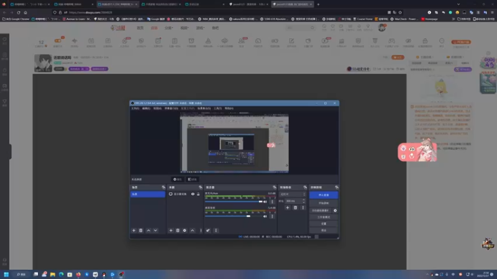Image resolution: width=497 pixels, height=279 pixels.
Task: Add a configurable transition plus icon
Action: coord(288,208)
